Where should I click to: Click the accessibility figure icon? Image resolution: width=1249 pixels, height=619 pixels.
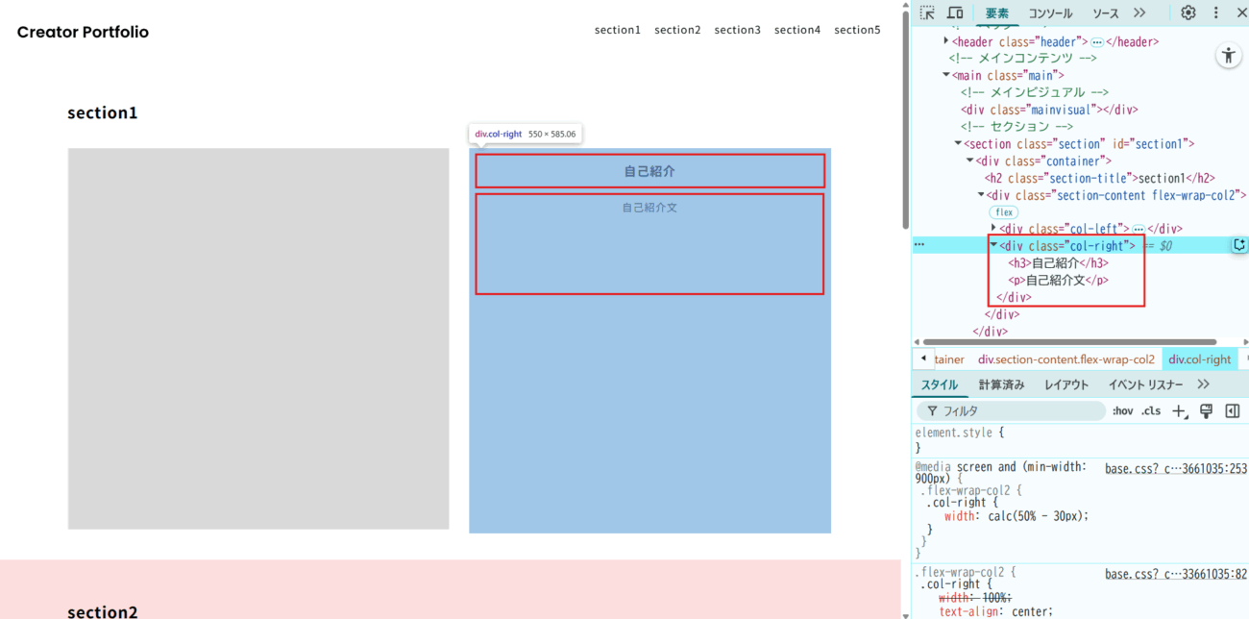click(1229, 56)
